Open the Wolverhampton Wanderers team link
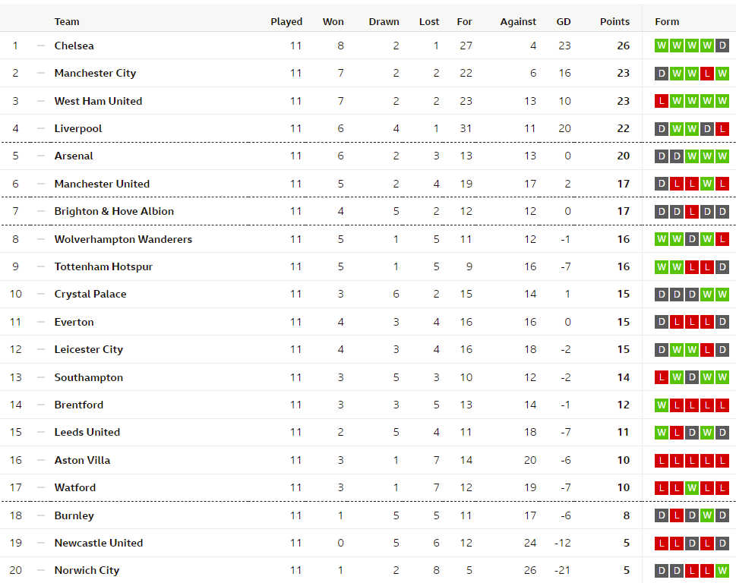 (x=123, y=239)
